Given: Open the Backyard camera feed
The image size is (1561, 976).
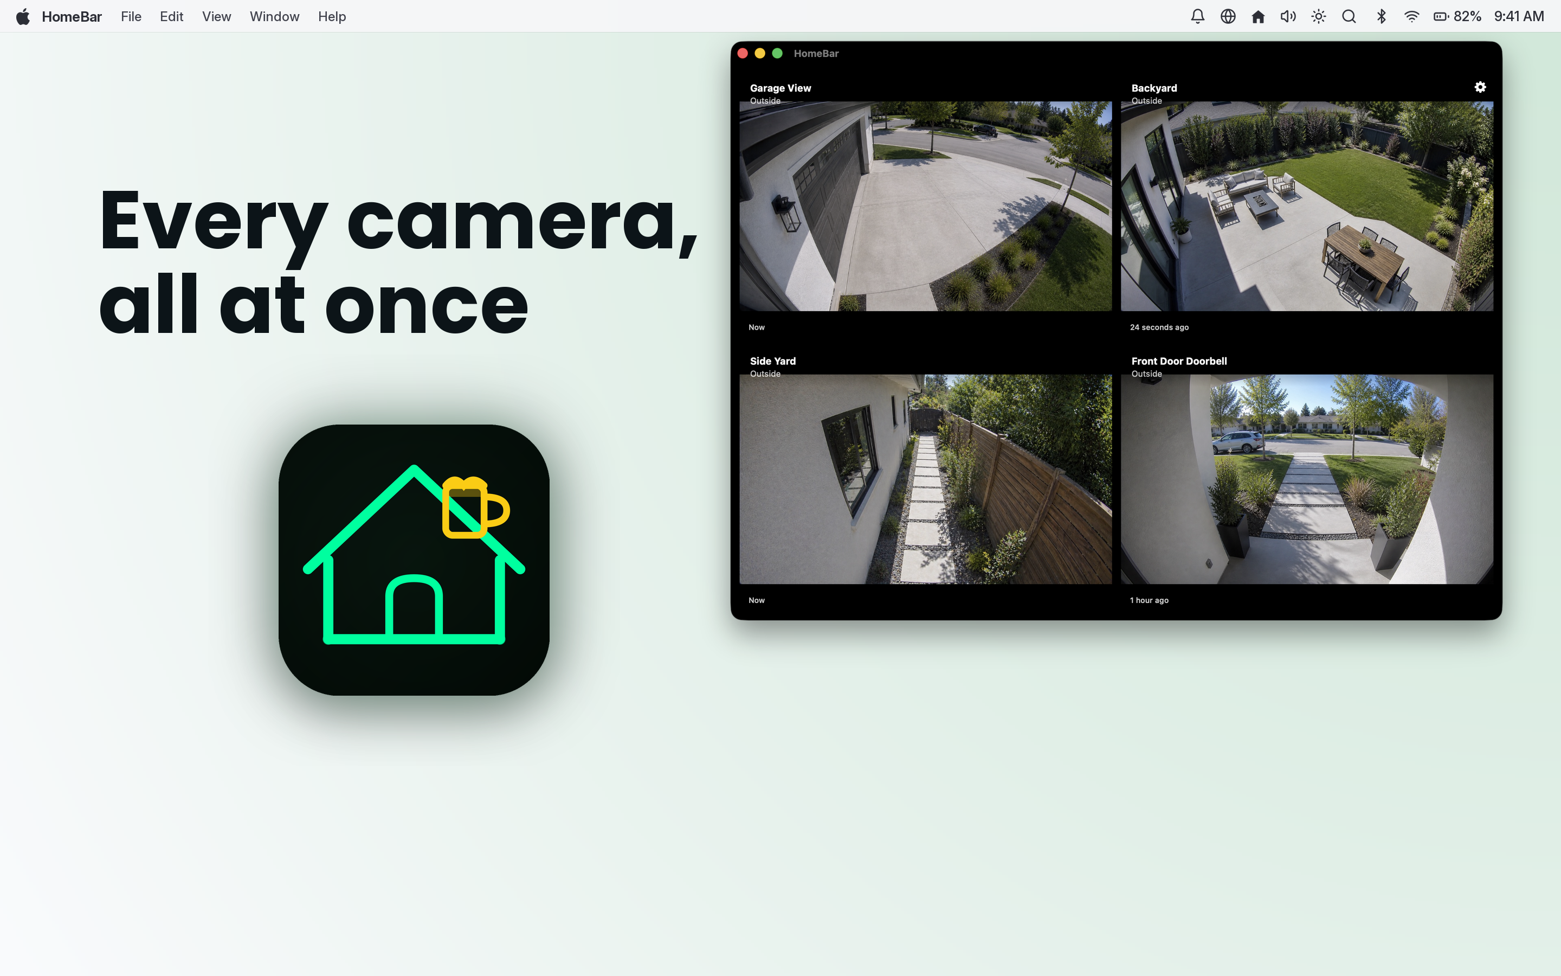Looking at the screenshot, I should point(1307,206).
